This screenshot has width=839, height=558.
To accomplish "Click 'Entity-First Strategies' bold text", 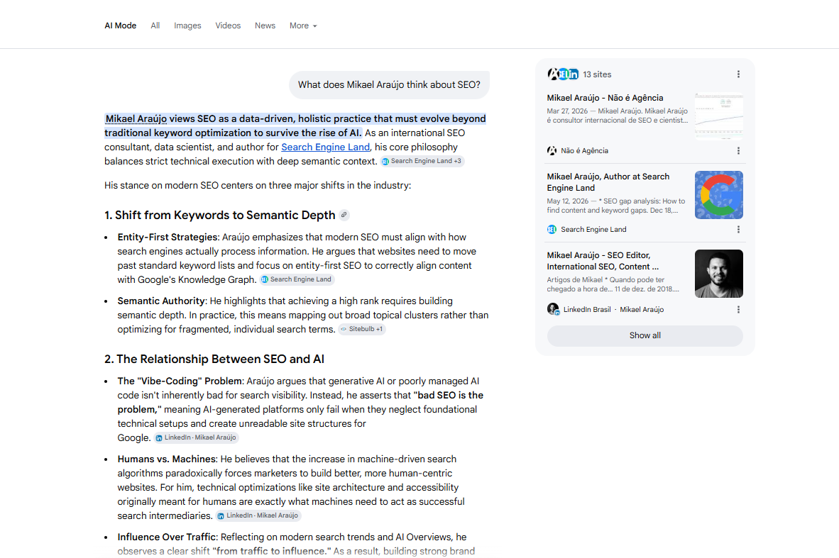I will tap(168, 238).
